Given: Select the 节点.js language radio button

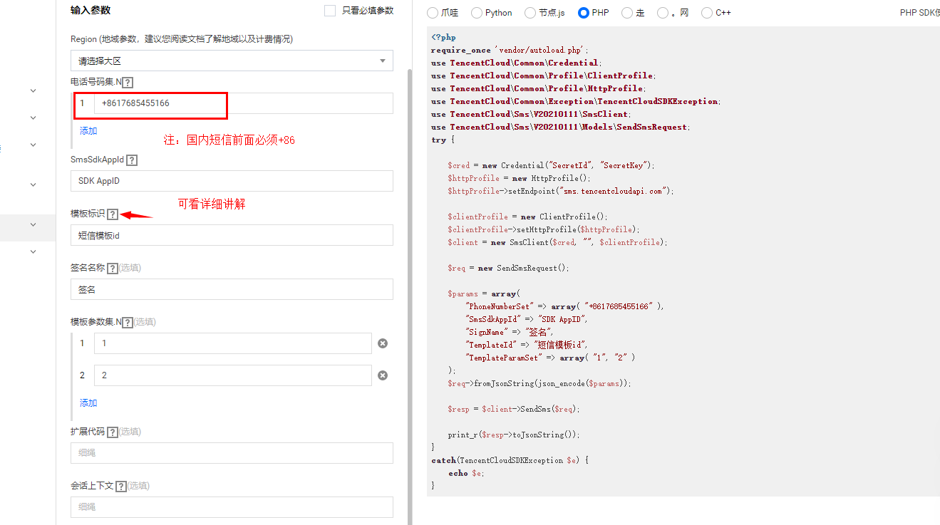Looking at the screenshot, I should 530,13.
